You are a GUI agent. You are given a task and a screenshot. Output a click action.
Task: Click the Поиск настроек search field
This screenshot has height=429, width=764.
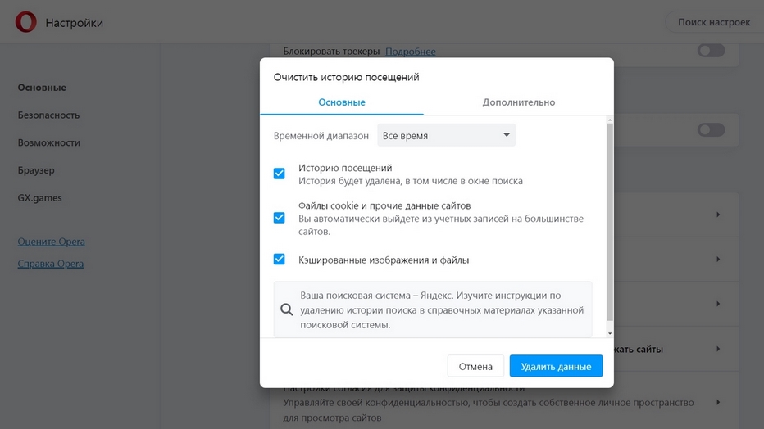click(713, 22)
